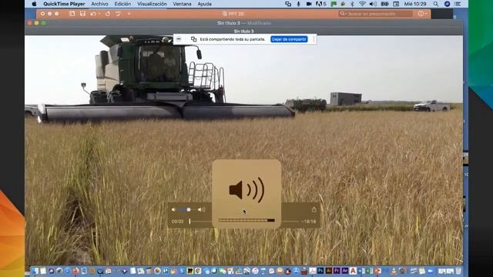Open the Notification Center icon
493x277 pixels.
[x=458, y=4]
